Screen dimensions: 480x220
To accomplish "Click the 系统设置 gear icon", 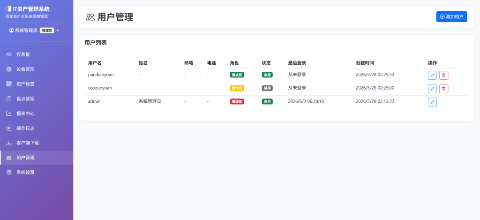I will pos(9,172).
